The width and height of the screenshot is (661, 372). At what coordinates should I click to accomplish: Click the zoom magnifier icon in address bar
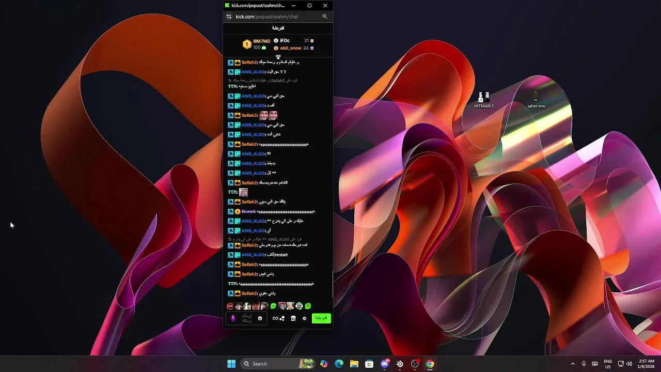325,17
